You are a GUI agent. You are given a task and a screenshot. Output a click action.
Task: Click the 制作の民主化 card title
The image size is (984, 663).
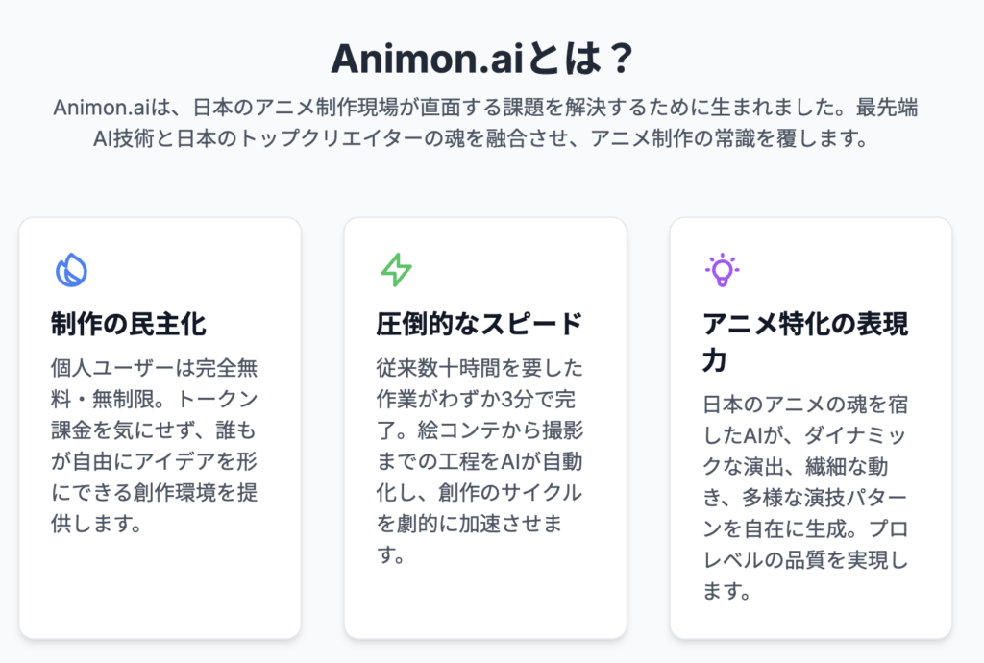(129, 324)
